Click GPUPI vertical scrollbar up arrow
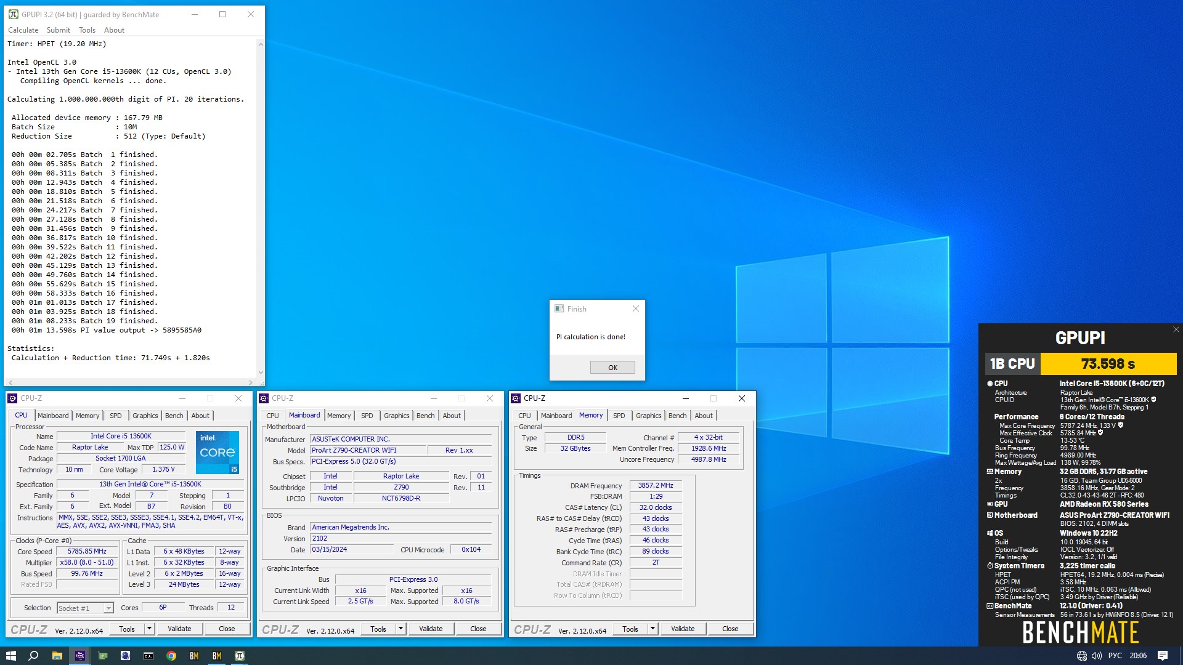Screen dimensions: 1183x665 click(x=261, y=44)
